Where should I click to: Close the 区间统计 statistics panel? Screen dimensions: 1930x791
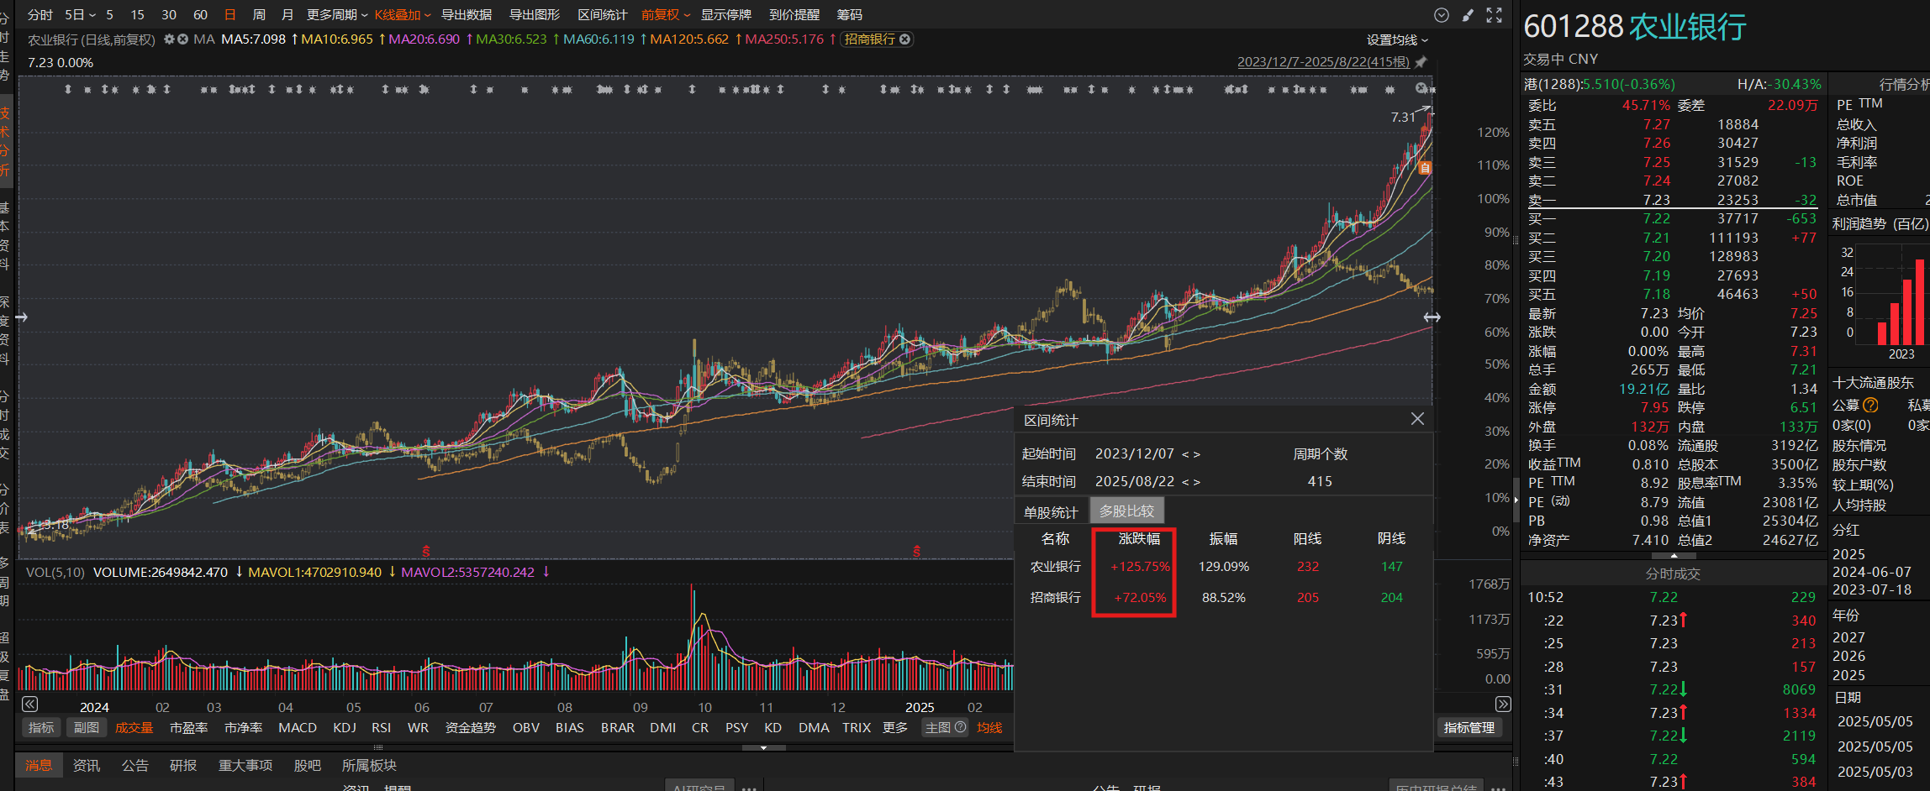[x=1417, y=419]
